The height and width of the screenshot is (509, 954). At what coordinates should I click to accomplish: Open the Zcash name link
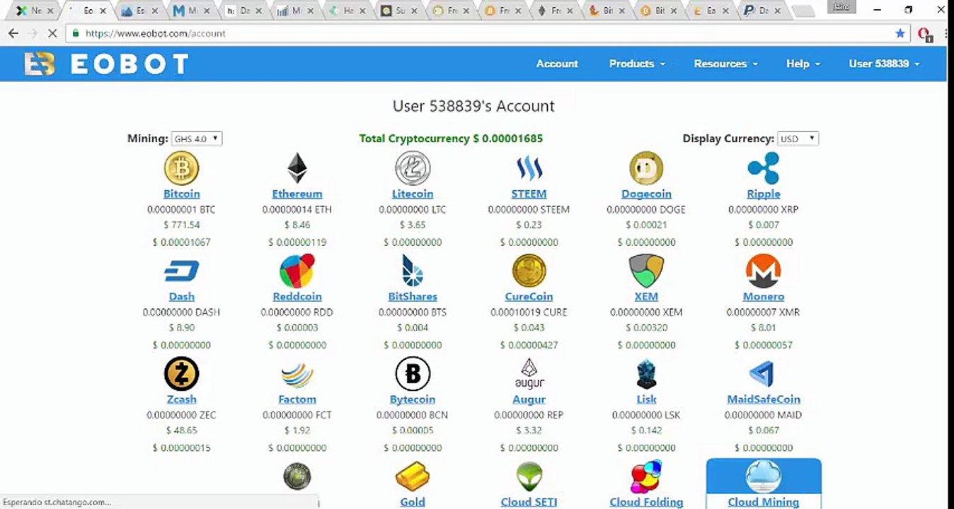182,399
